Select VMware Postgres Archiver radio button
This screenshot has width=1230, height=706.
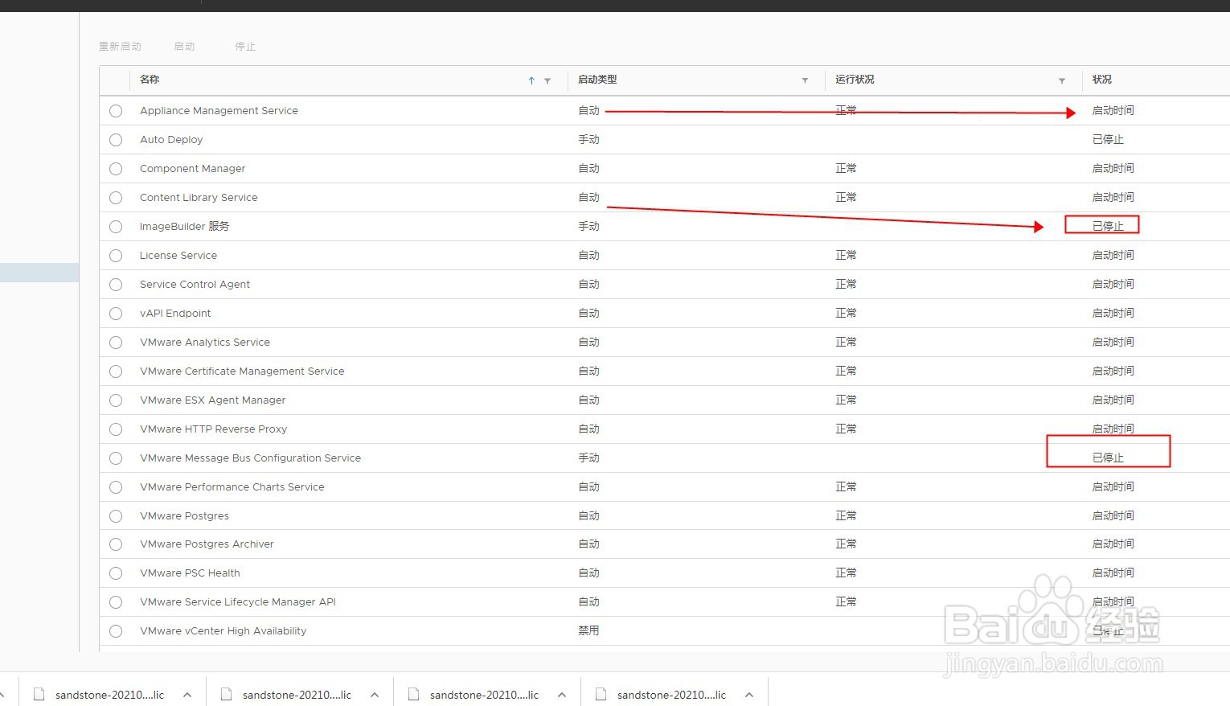(116, 544)
